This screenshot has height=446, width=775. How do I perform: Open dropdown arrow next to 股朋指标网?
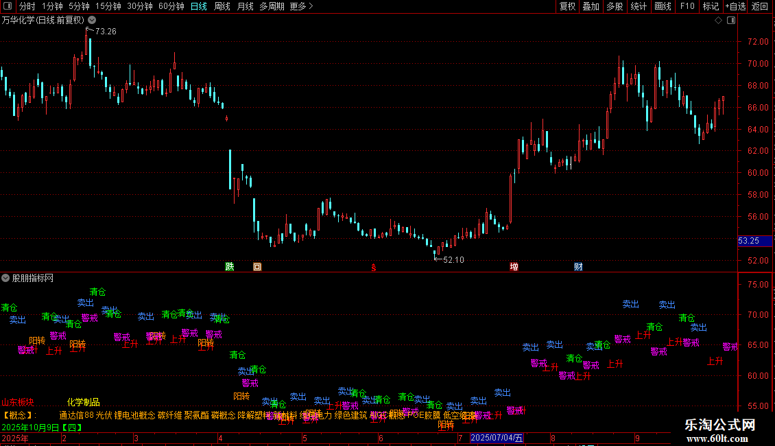point(5,279)
